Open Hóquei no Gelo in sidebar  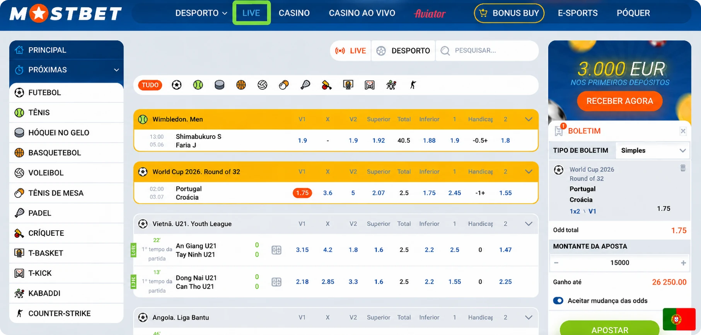tap(67, 133)
